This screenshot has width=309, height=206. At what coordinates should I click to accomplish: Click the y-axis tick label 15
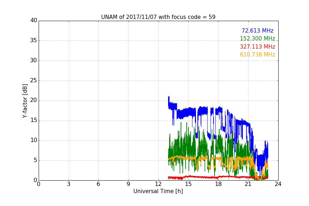(x=34, y=120)
